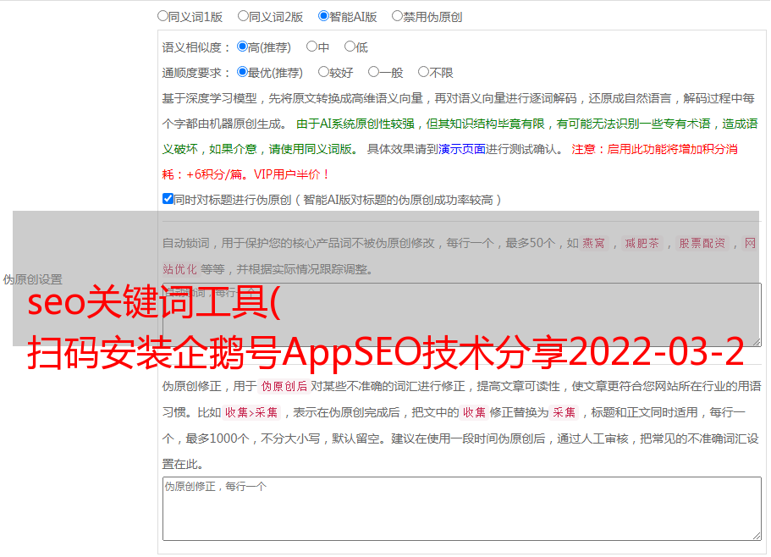Click into the 自动锁词 text area

(462, 315)
